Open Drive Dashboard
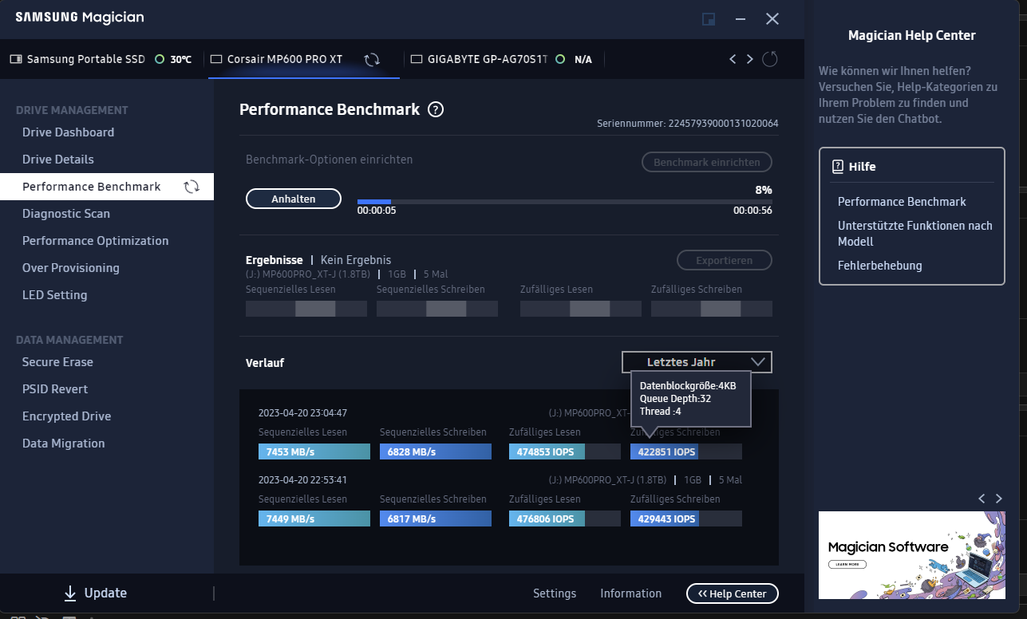The height and width of the screenshot is (619, 1027). coord(68,132)
